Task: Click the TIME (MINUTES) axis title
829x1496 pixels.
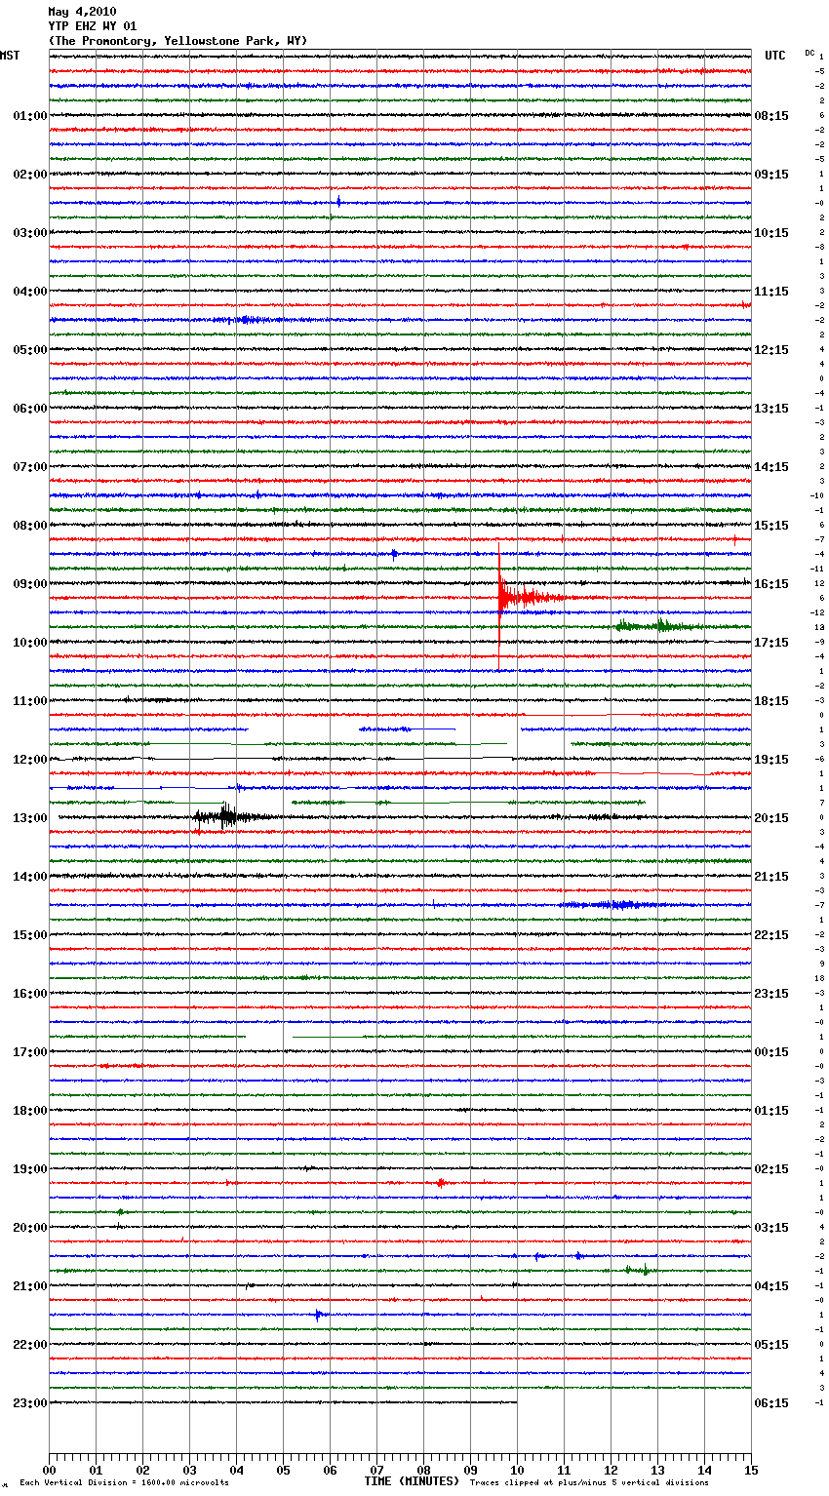Action: click(411, 1481)
